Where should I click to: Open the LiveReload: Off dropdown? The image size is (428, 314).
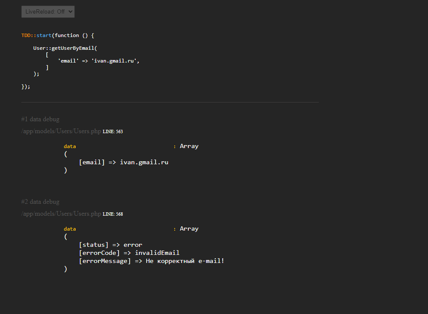point(48,12)
